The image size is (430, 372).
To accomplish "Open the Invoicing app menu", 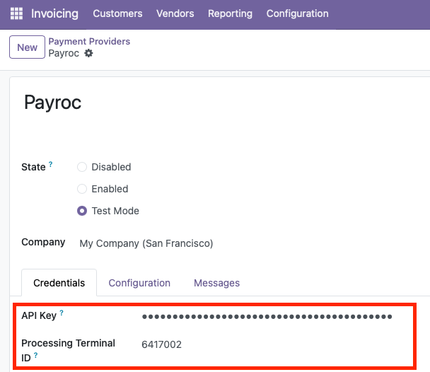I will click(54, 13).
